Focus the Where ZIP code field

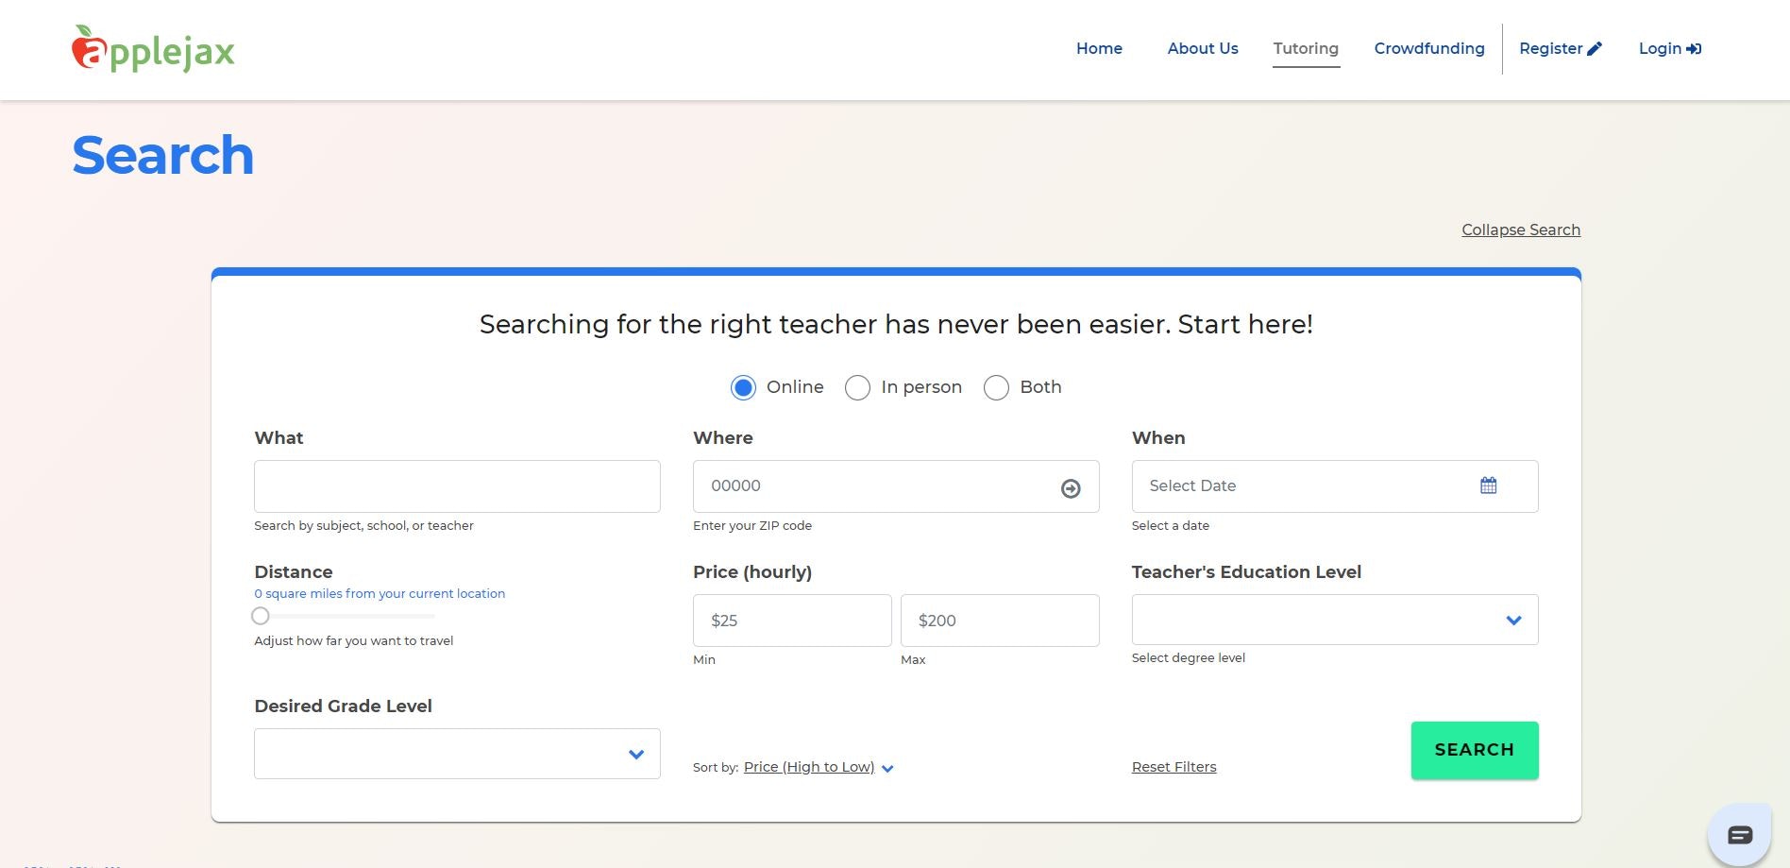coord(896,486)
